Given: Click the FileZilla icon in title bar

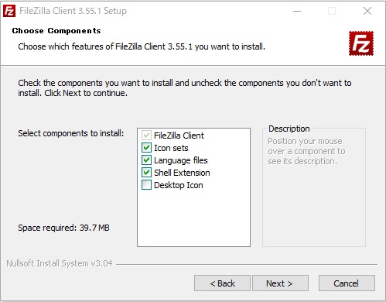Looking at the screenshot, I should point(9,11).
